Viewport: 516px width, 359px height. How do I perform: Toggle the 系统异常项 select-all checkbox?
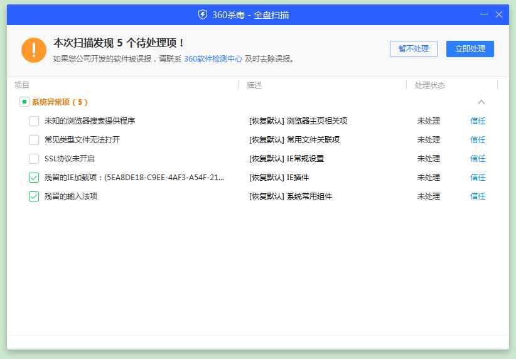click(24, 102)
